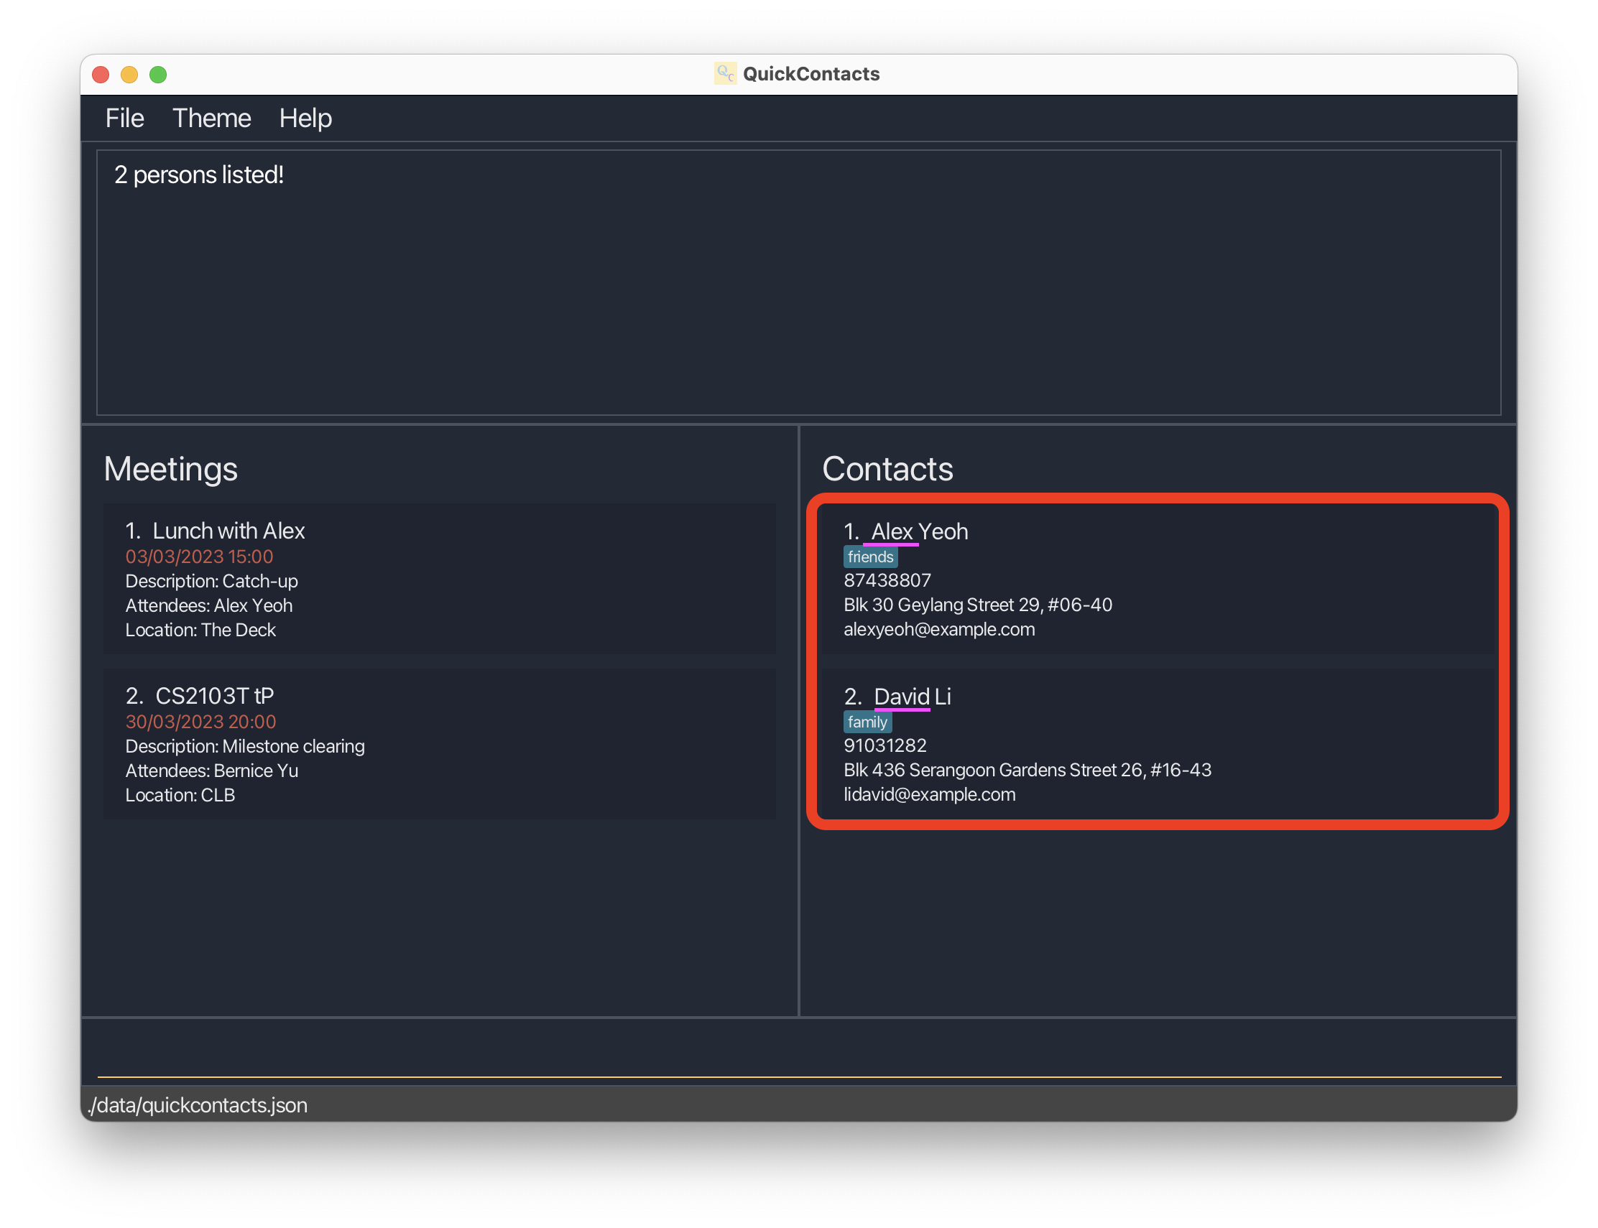The width and height of the screenshot is (1598, 1228).
Task: Click 'Attendees: Alex Yeoh' text
Action: [209, 606]
